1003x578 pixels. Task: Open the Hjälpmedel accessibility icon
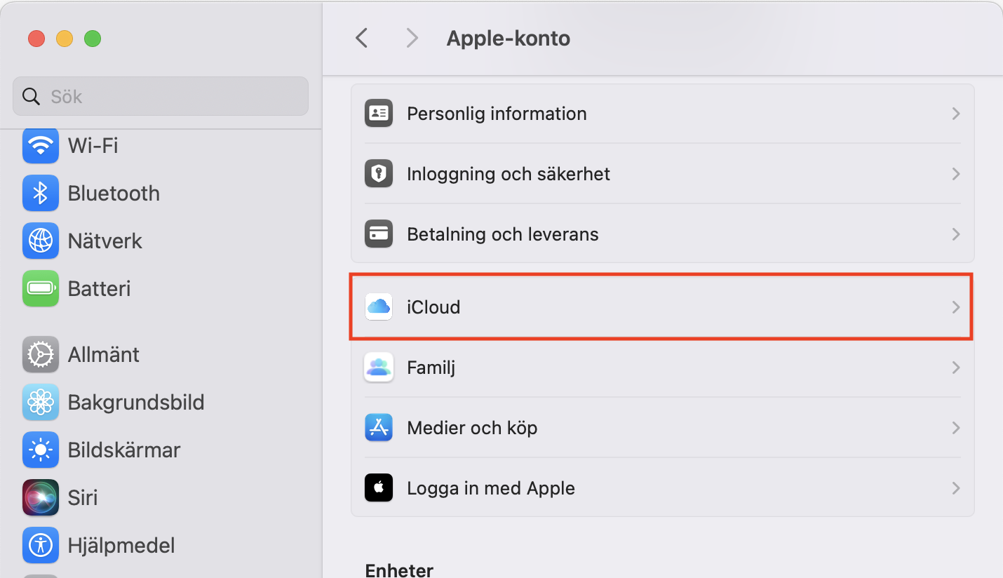pyautogui.click(x=41, y=545)
